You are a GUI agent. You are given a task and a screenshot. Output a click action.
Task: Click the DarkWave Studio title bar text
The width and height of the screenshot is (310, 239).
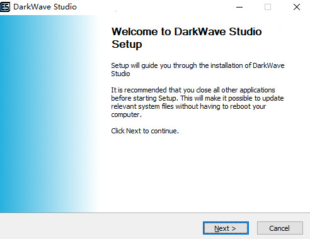click(x=45, y=7)
